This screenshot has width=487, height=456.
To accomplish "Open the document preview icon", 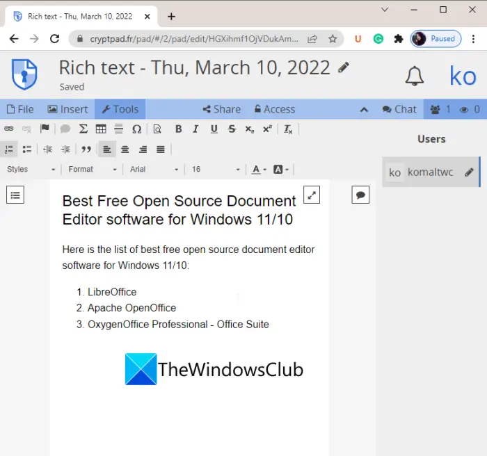I will point(157,129).
